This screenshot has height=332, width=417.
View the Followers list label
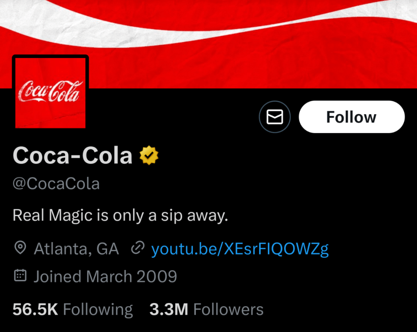[228, 310]
